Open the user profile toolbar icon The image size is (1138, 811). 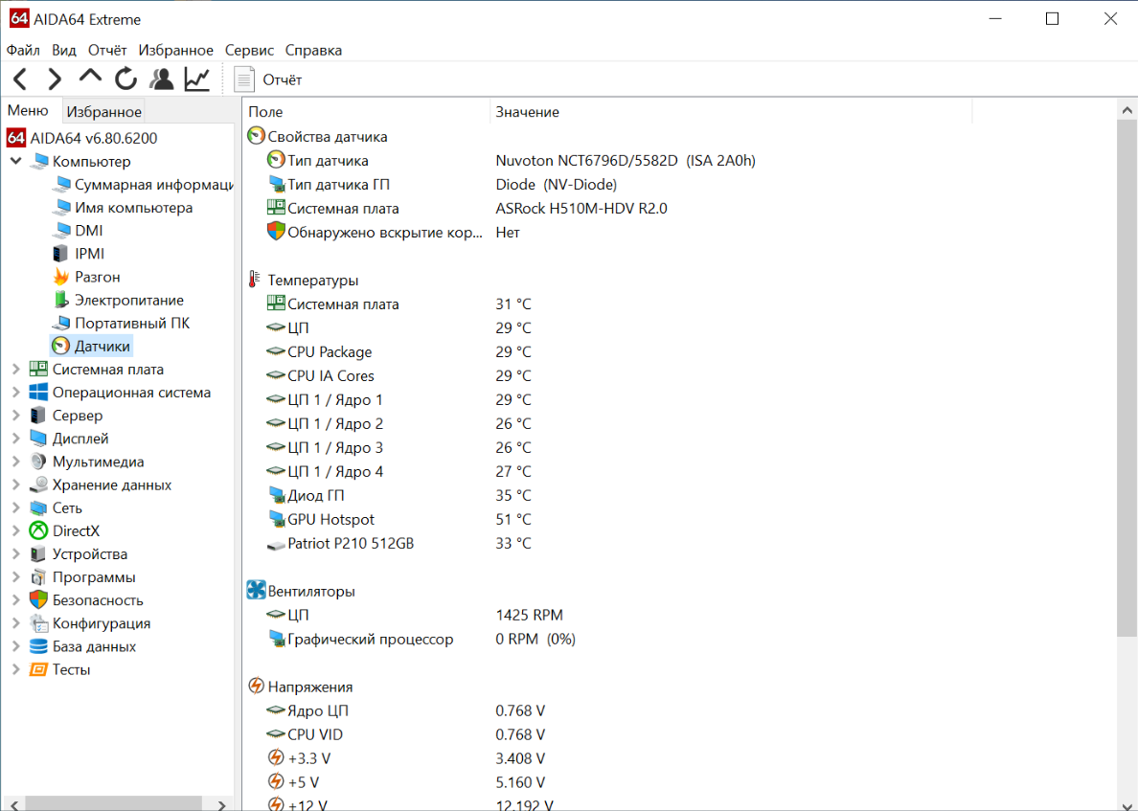(x=161, y=79)
